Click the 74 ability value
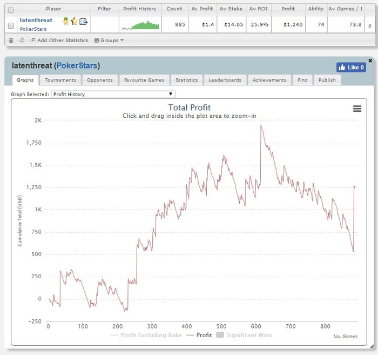The height and width of the screenshot is (355, 378). [x=321, y=25]
